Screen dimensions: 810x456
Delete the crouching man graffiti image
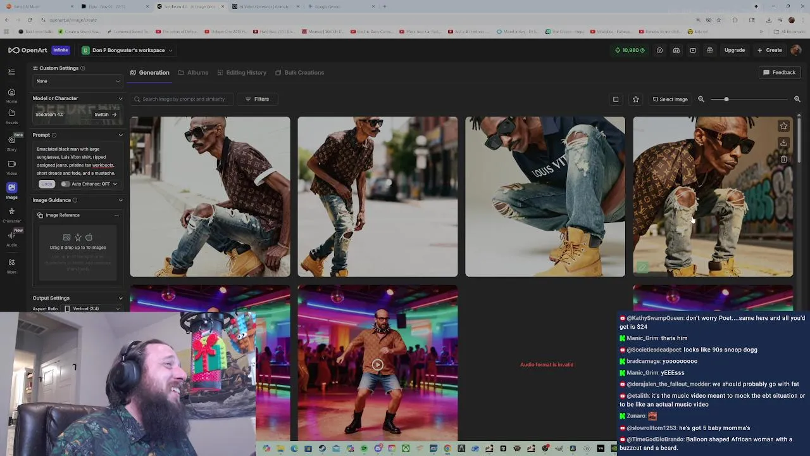point(783,159)
